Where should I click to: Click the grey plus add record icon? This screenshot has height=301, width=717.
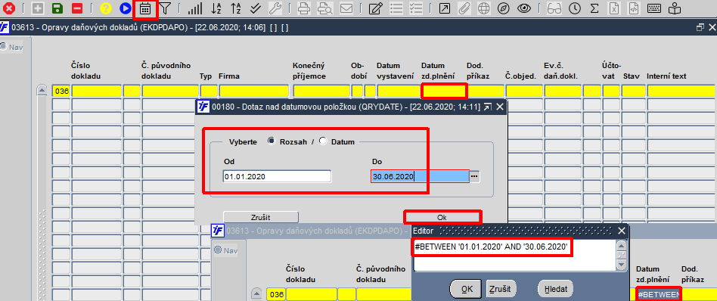click(38, 8)
